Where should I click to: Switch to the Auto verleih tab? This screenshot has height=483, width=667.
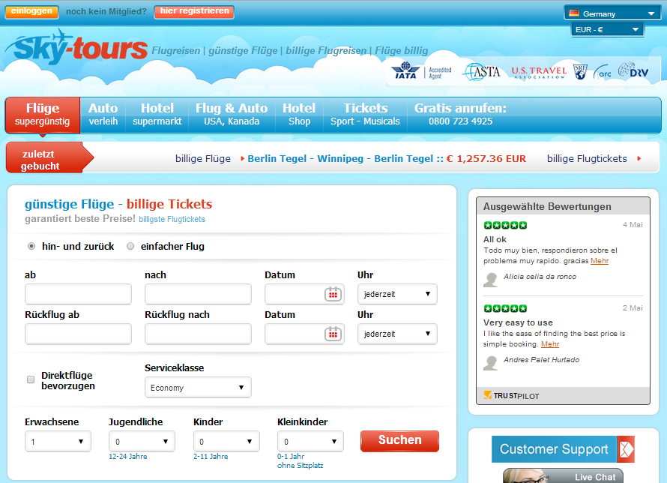click(x=103, y=115)
